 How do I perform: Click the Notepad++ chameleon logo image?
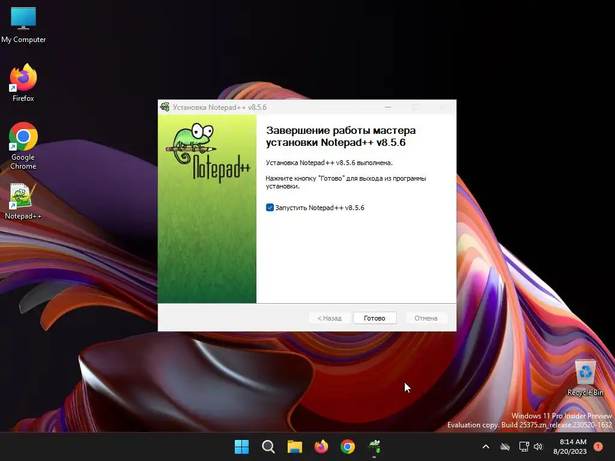coord(207,152)
